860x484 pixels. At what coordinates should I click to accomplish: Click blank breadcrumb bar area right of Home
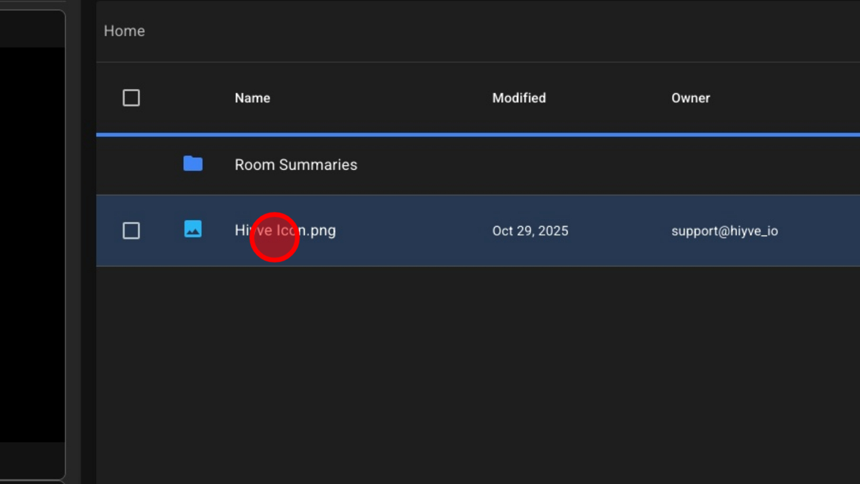pos(474,31)
